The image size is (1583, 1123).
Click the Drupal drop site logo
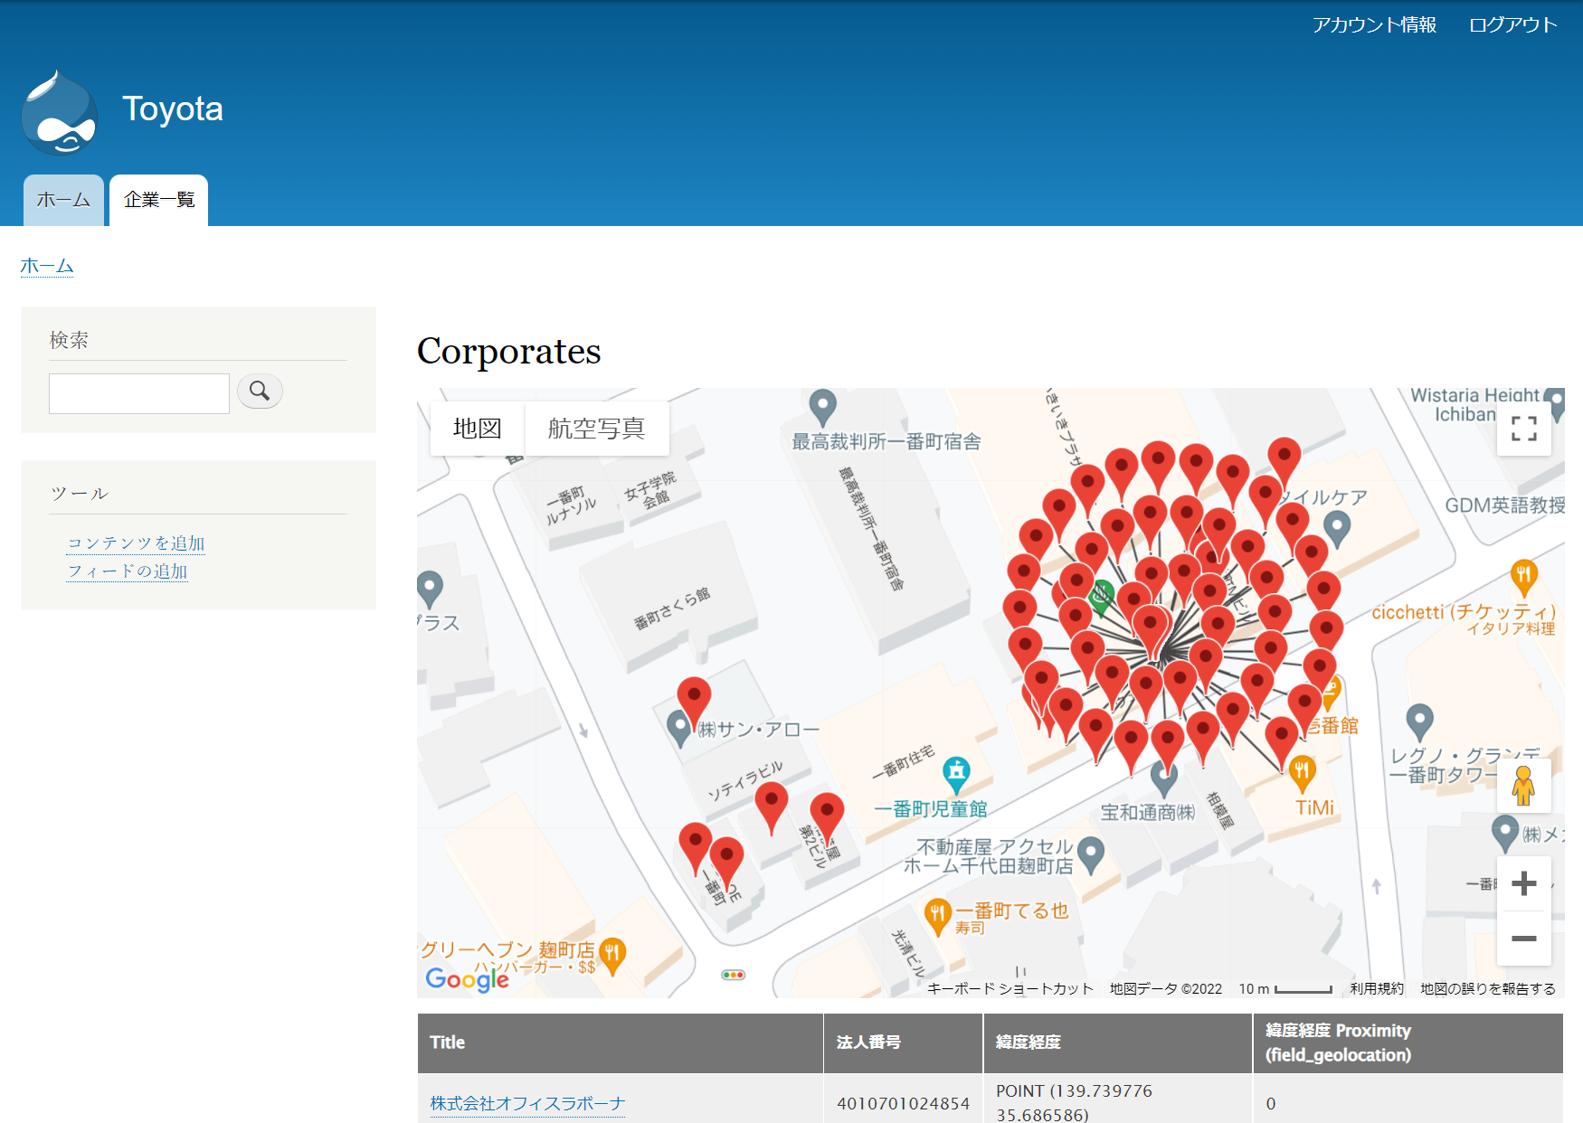coord(60,112)
